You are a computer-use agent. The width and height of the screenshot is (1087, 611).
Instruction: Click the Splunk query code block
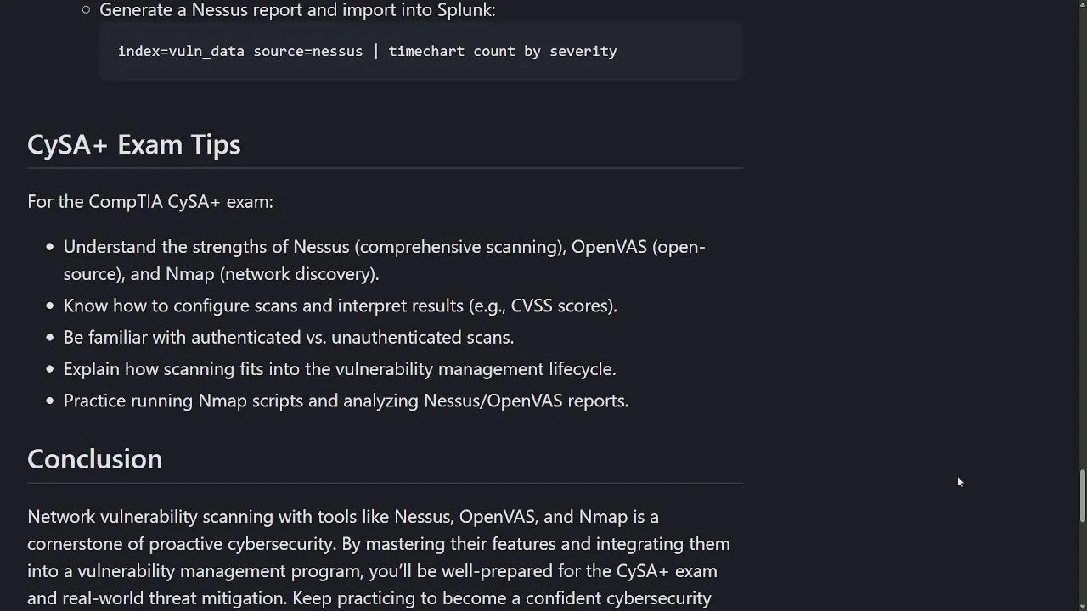tap(421, 51)
